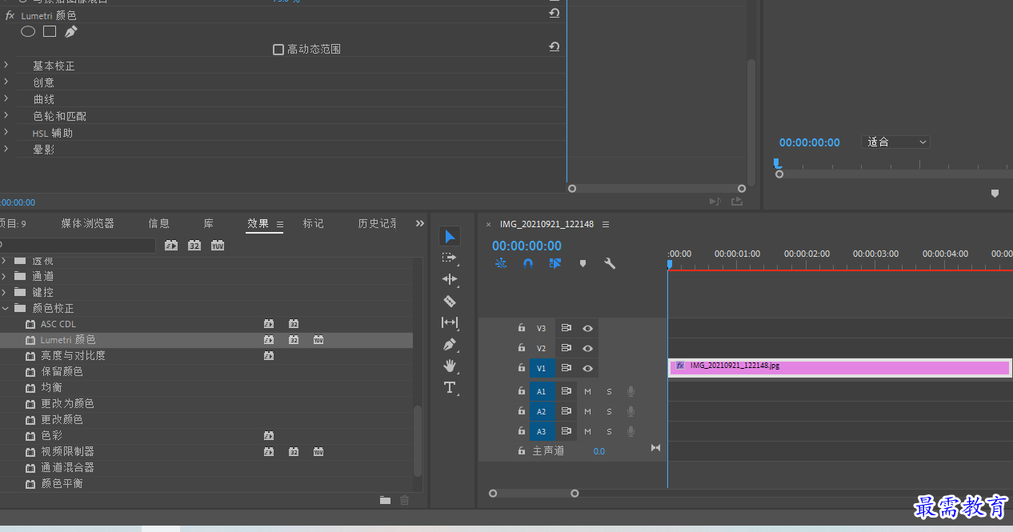Toggle lock on track V1
Image resolution: width=1013 pixels, height=532 pixels.
pyautogui.click(x=522, y=368)
